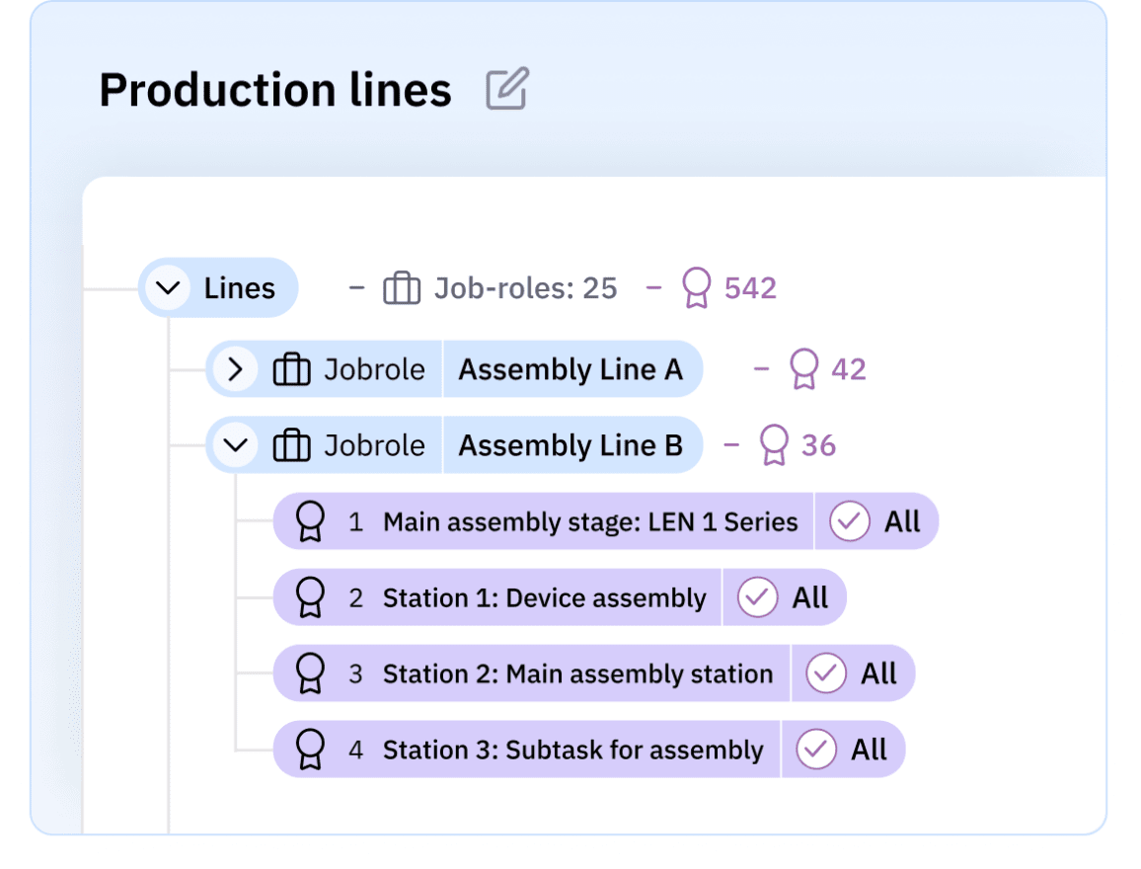Click the badge icon beside 42

click(804, 369)
